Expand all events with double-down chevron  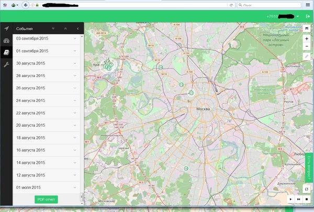pyautogui.click(x=53, y=28)
